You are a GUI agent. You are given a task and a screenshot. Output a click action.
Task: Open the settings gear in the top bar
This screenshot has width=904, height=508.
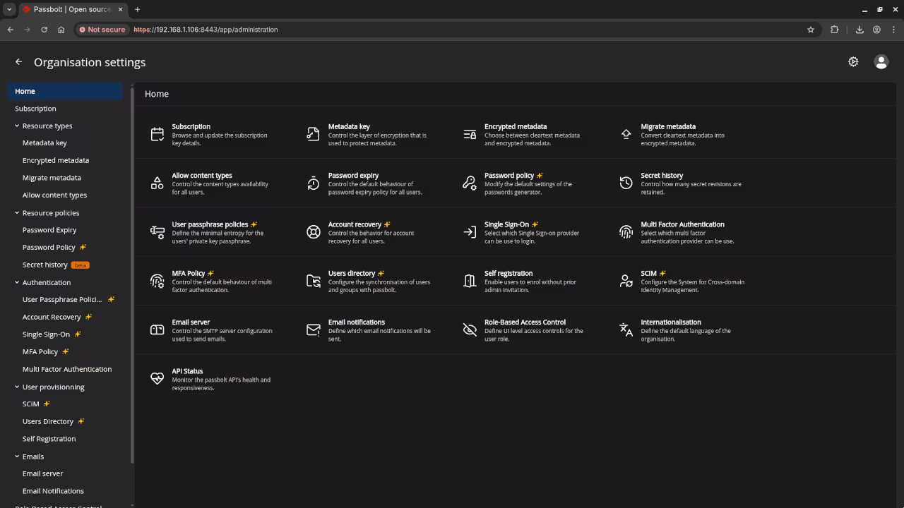tap(853, 61)
